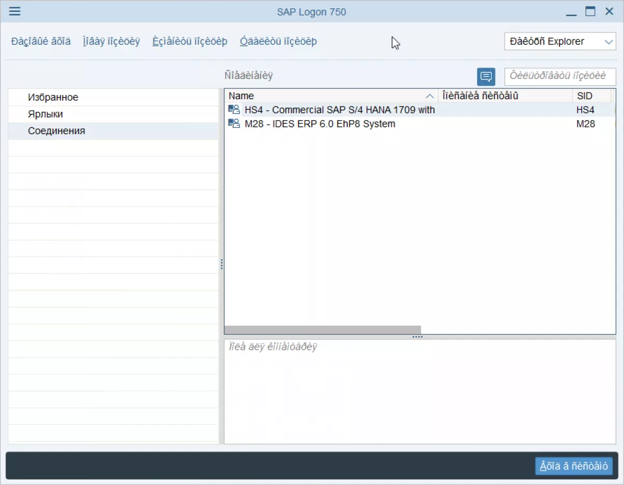This screenshot has width=624, height=485.
Task: Click the horizontal scrollbar of connection list
Action: pyautogui.click(x=322, y=330)
